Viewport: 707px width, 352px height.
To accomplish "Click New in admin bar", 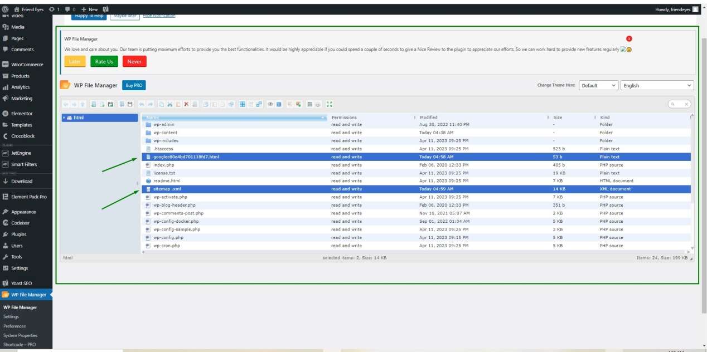I will pos(89,9).
